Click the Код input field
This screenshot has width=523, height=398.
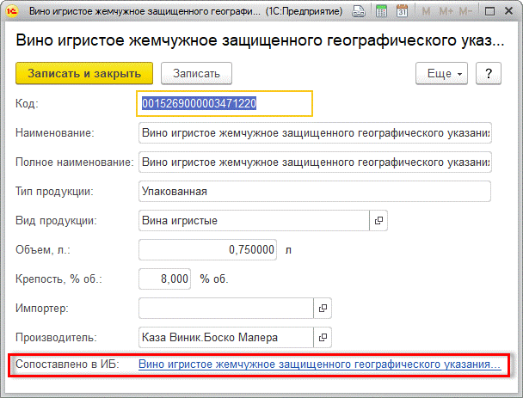coord(225,103)
